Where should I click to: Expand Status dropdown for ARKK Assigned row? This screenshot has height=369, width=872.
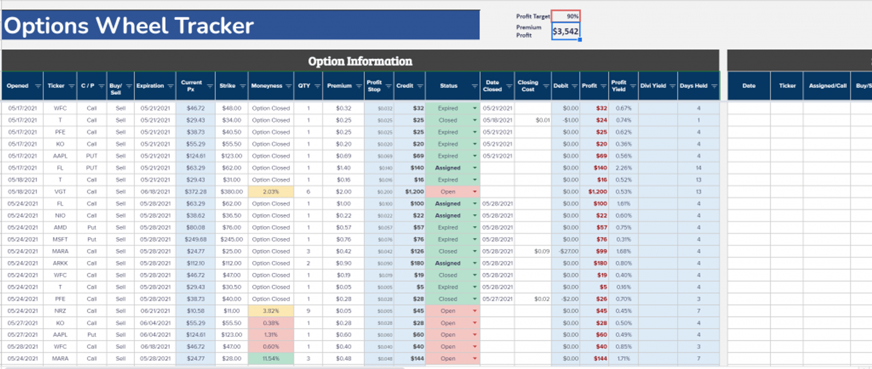(x=474, y=263)
